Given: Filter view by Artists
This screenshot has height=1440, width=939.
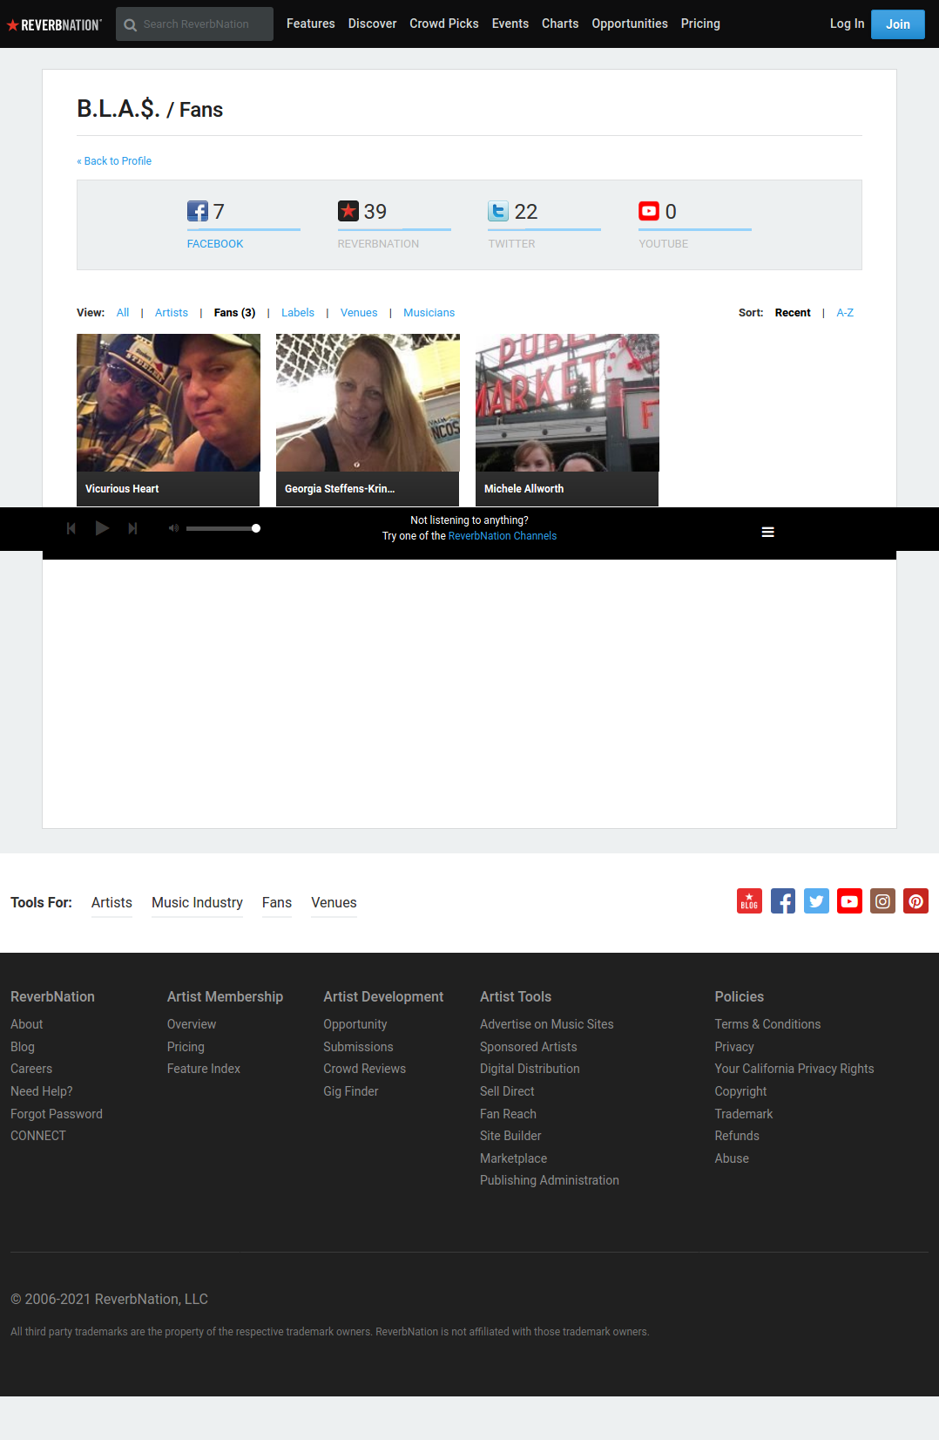Looking at the screenshot, I should pyautogui.click(x=172, y=313).
